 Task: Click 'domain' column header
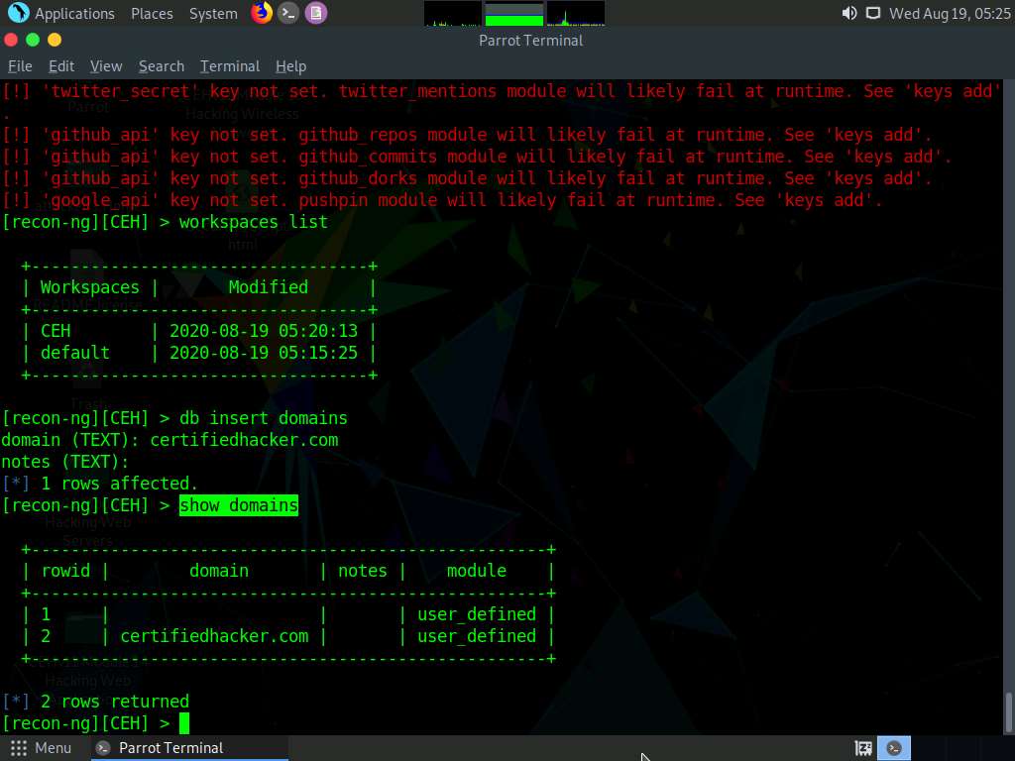click(219, 571)
